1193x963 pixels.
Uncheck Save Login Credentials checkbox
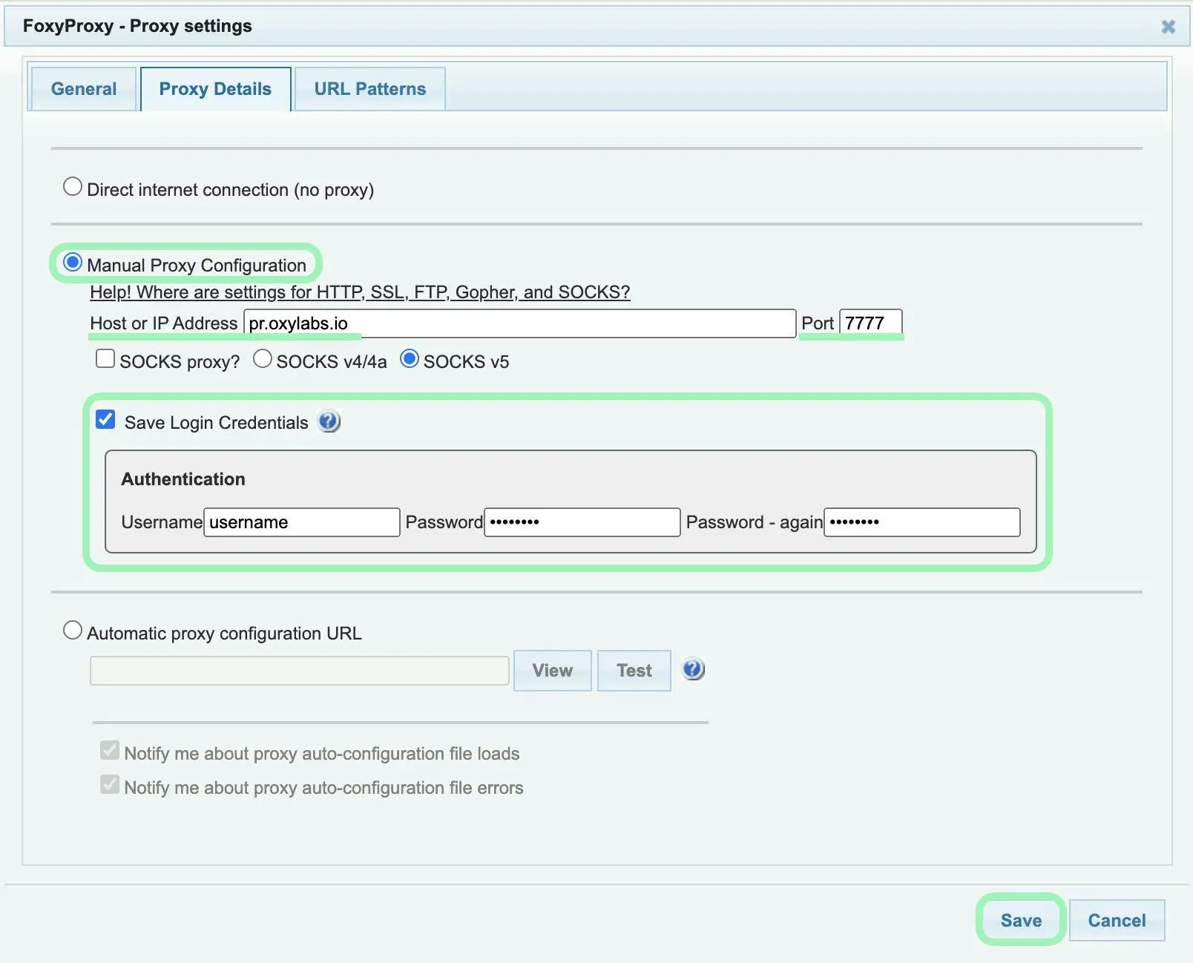[x=105, y=420]
